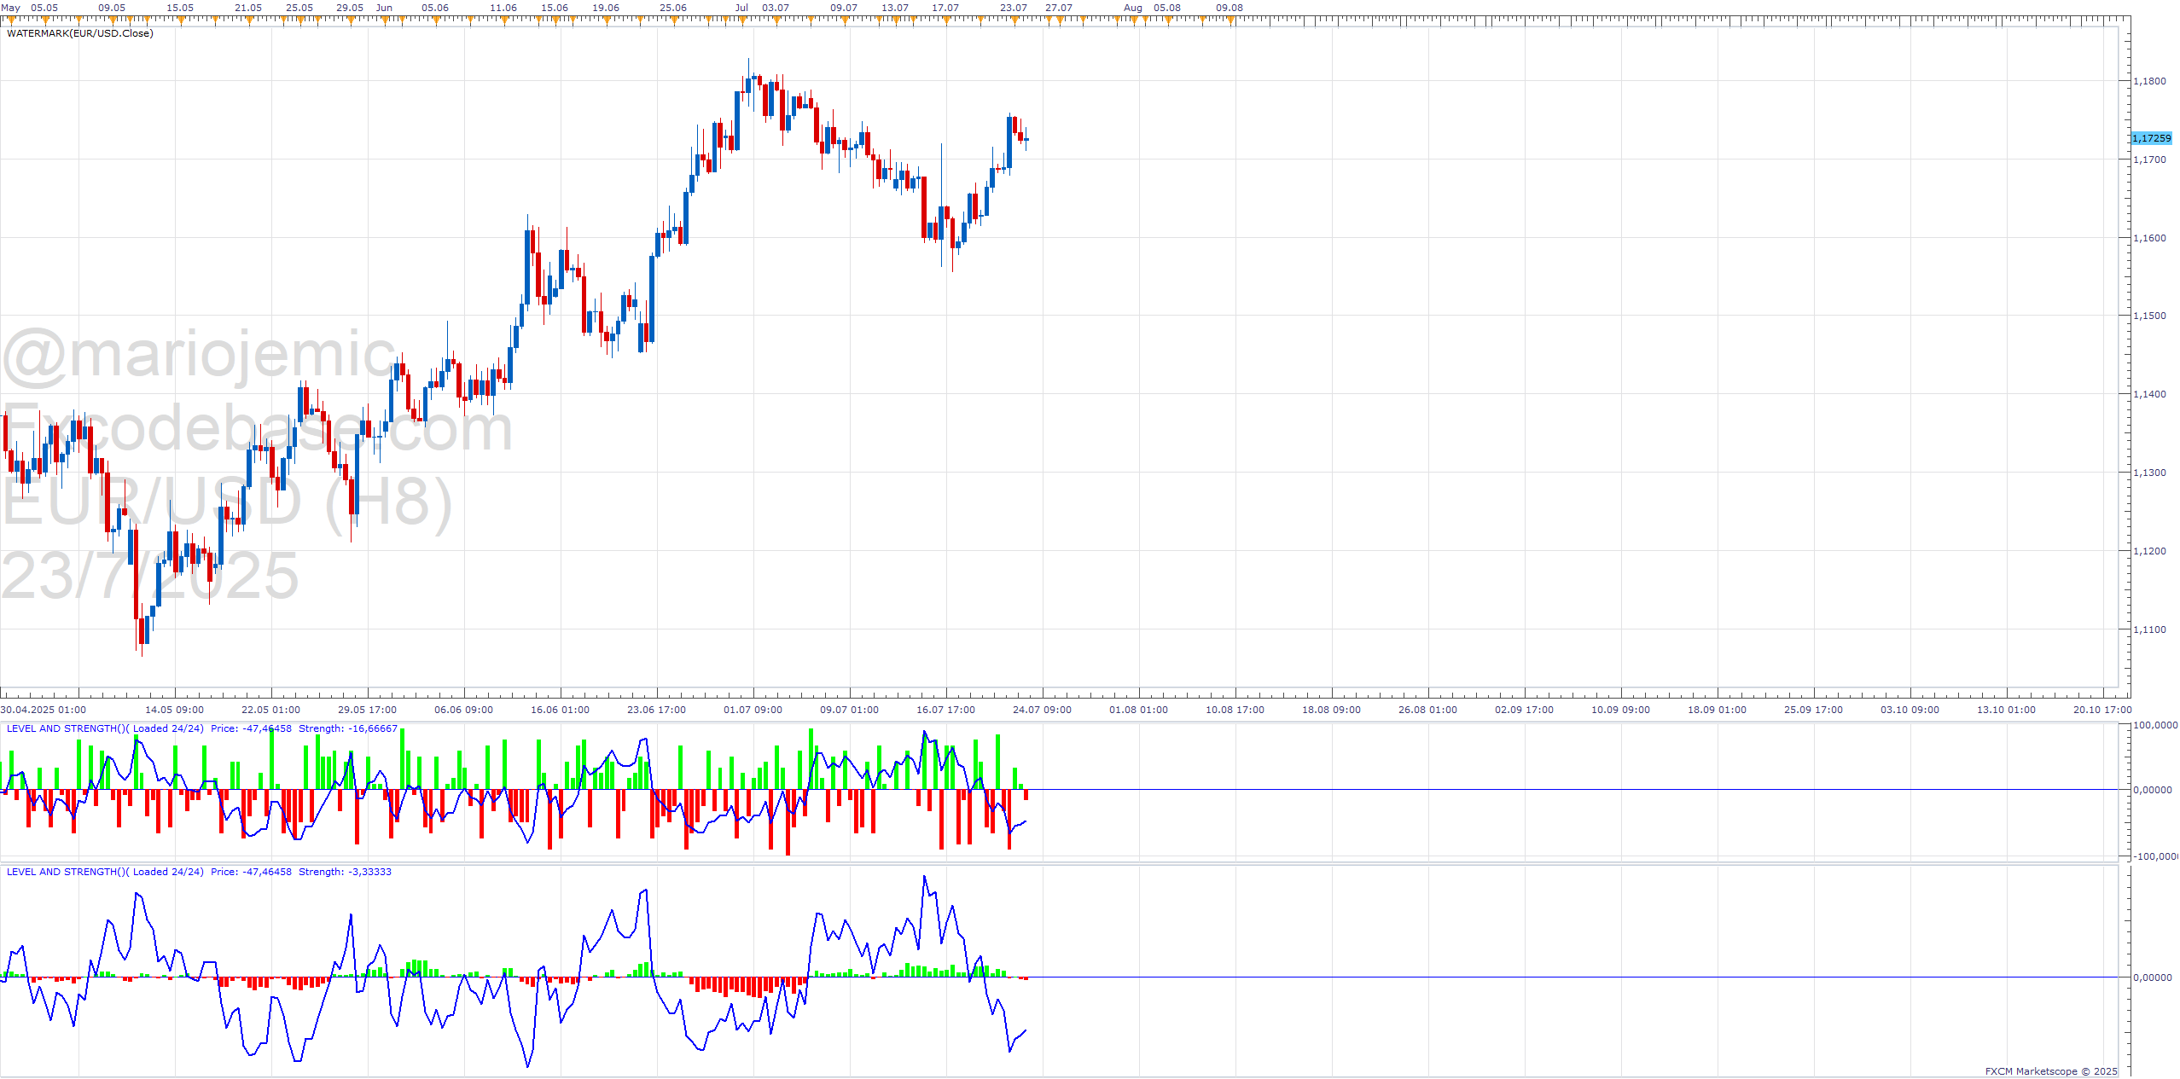This screenshot has width=2180, height=1079.
Task: Click the 03.07 date on top ruler
Action: 776,8
